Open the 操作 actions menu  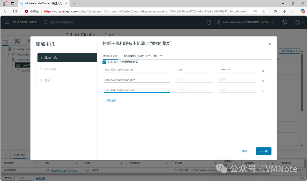(x=109, y=35)
